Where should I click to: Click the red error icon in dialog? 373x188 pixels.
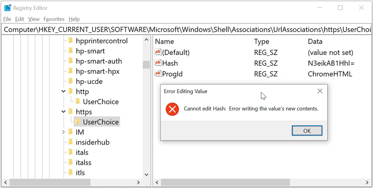point(172,109)
